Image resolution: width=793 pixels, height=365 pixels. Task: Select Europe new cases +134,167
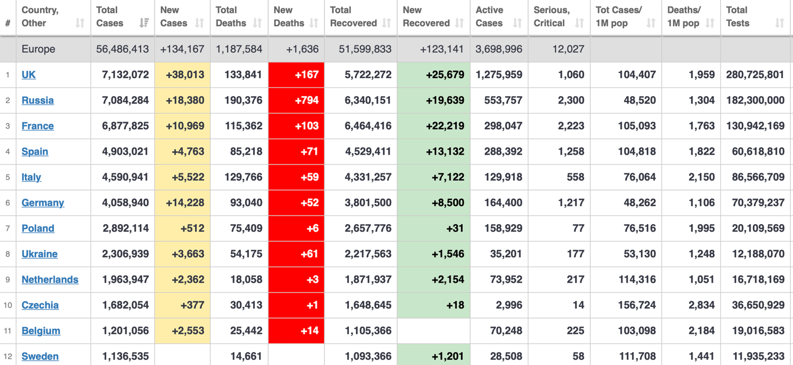(x=182, y=49)
